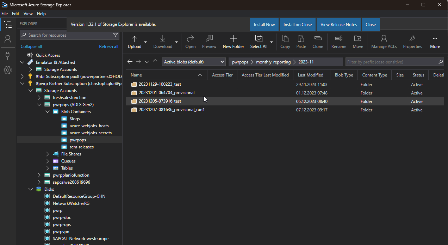Open the Select All dropdown arrow
The height and width of the screenshot is (245, 448).
pyautogui.click(x=272, y=42)
